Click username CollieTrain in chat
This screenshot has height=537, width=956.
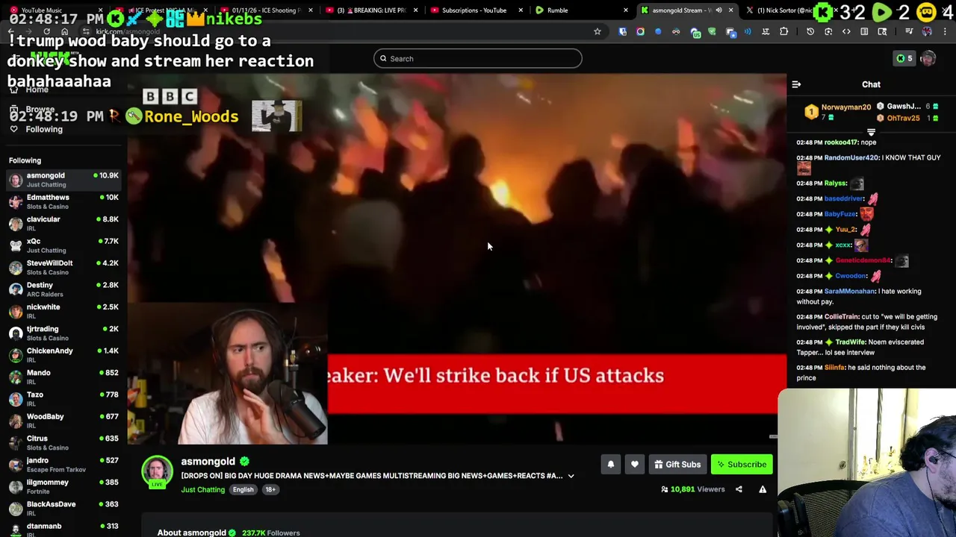click(841, 317)
